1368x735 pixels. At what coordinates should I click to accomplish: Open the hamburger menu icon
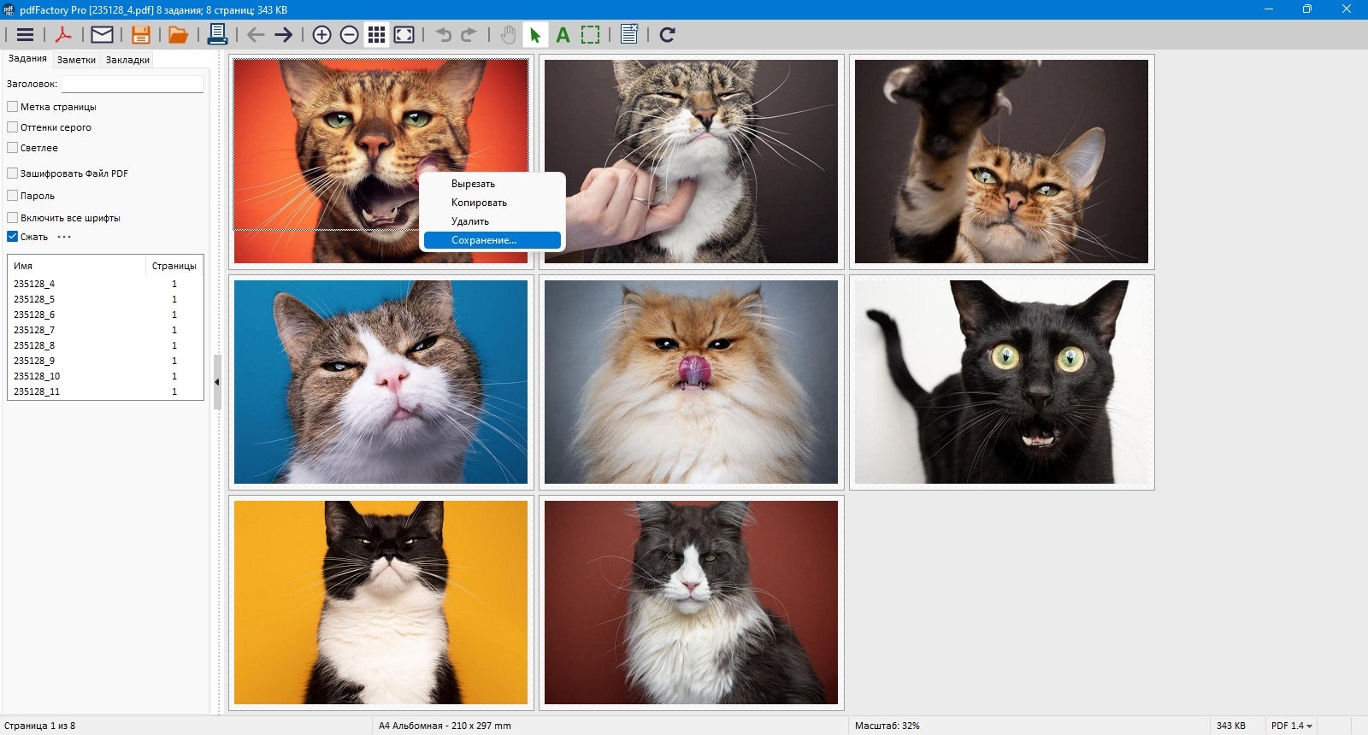click(26, 35)
